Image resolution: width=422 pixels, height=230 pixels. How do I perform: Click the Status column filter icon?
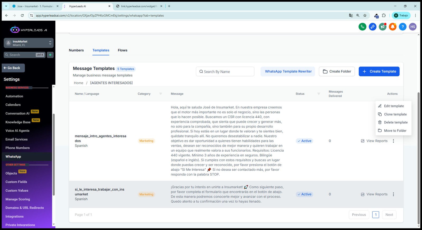[319, 94]
